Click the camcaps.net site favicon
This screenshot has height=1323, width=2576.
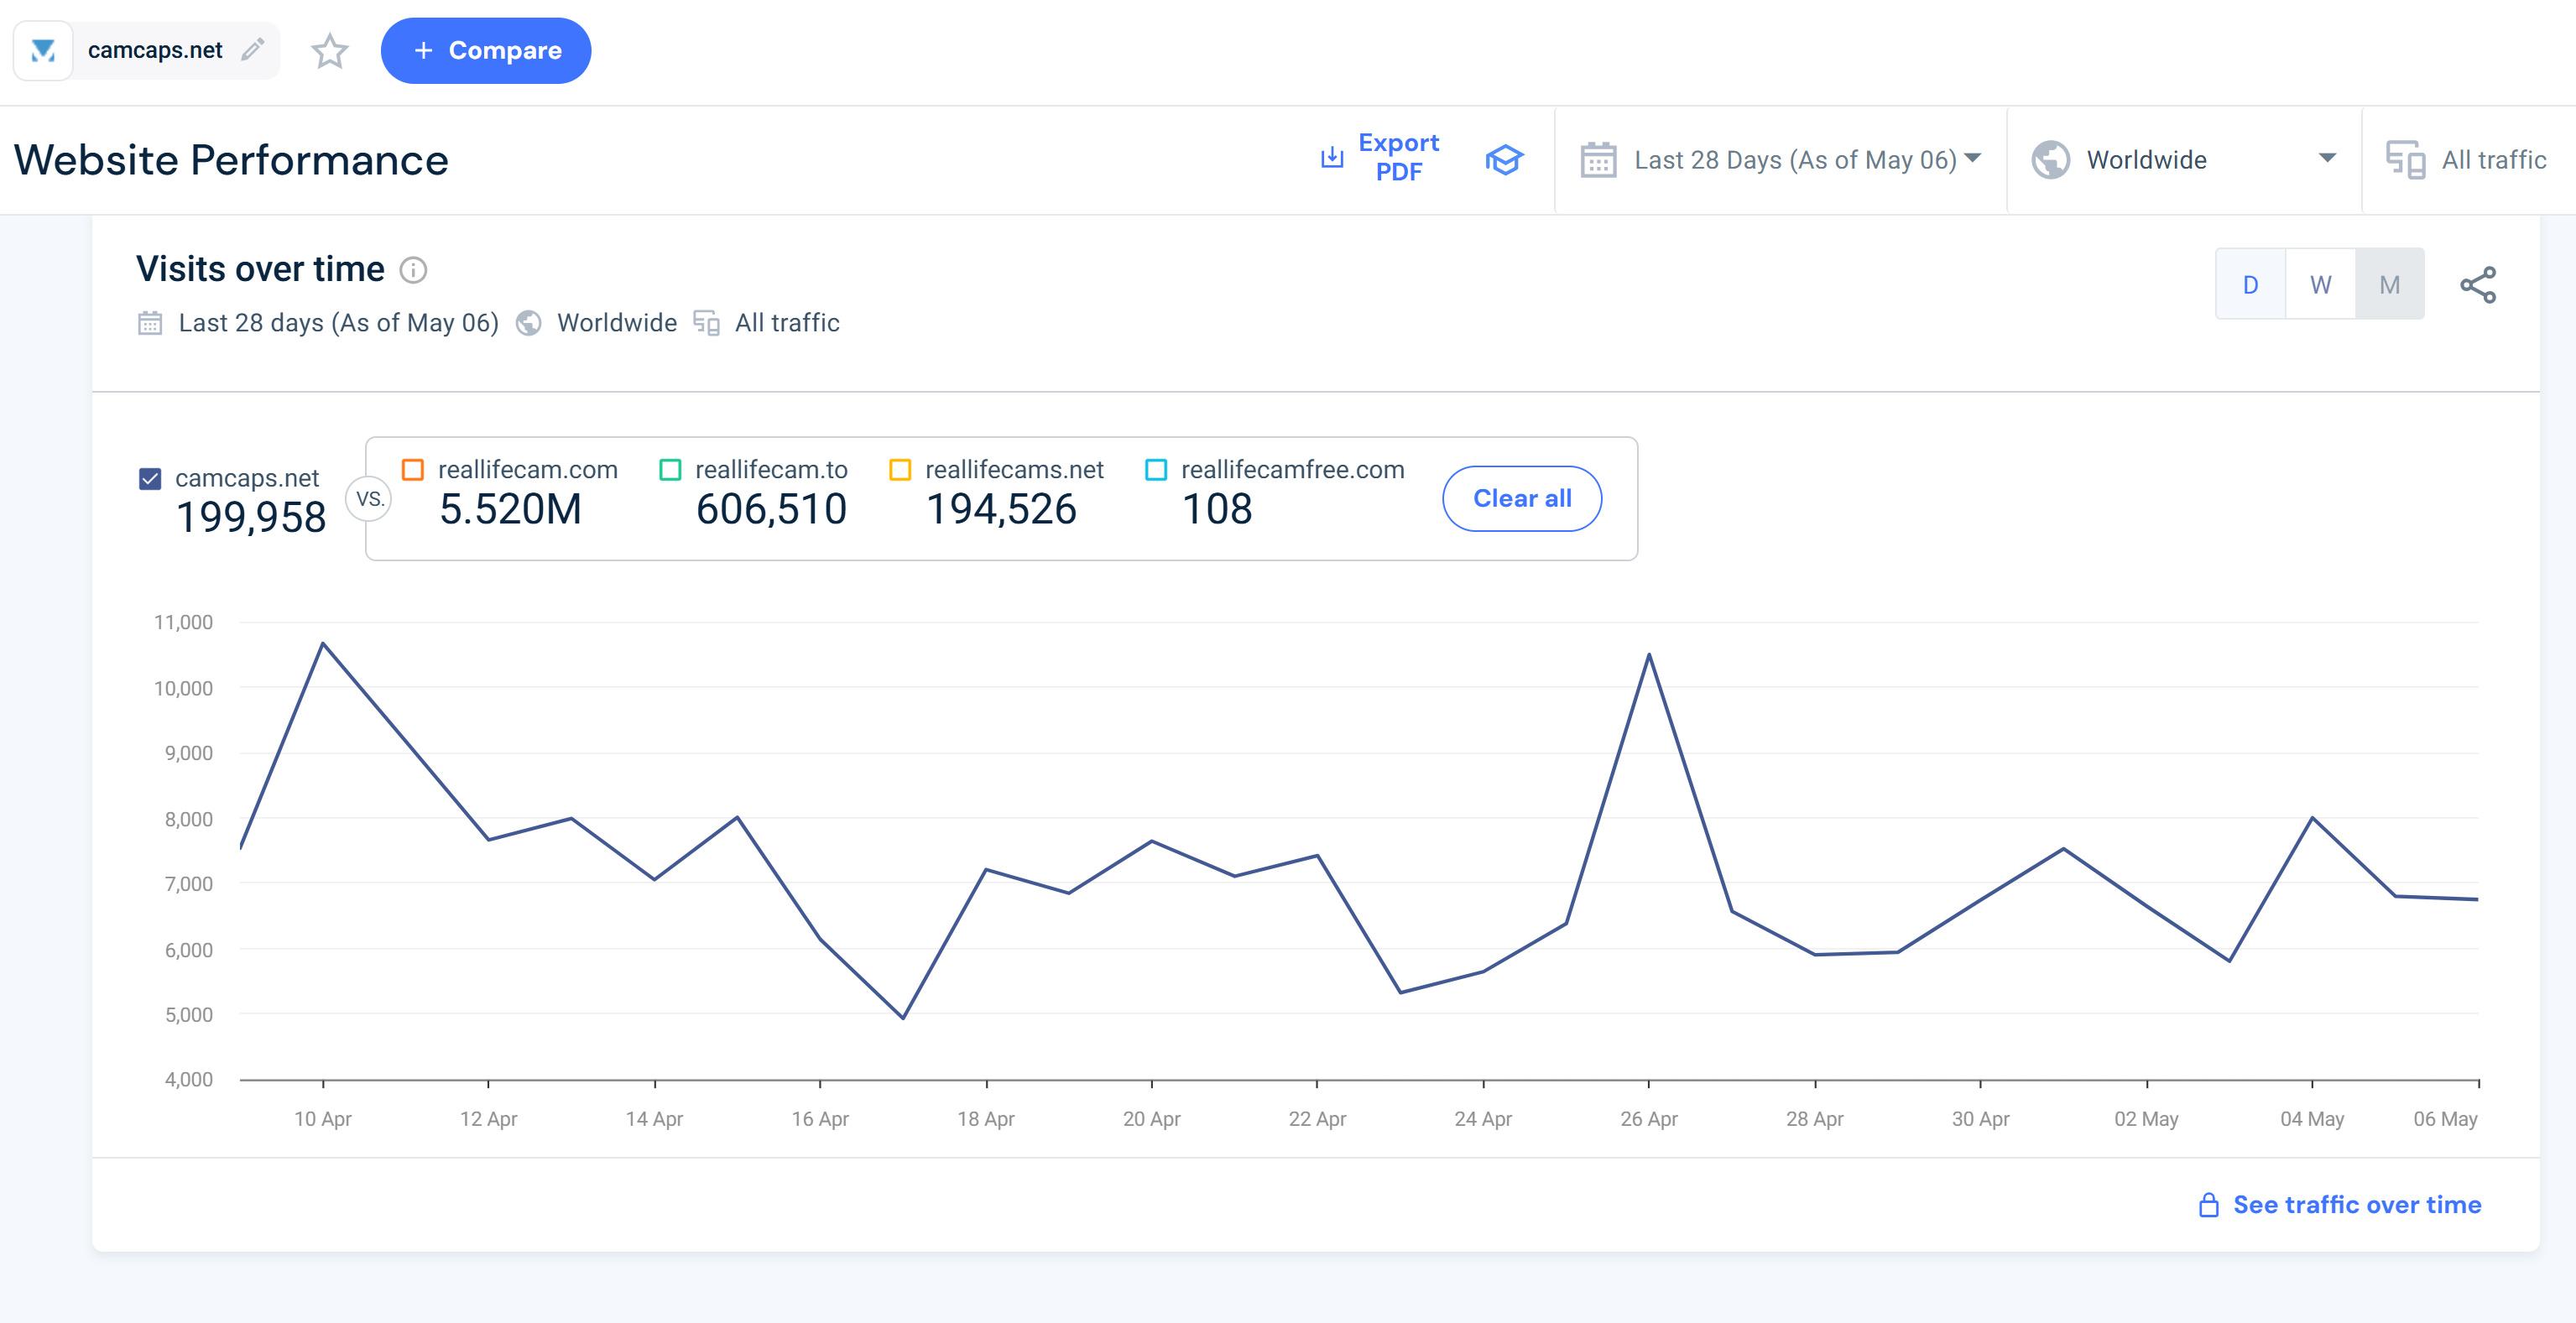[43, 50]
